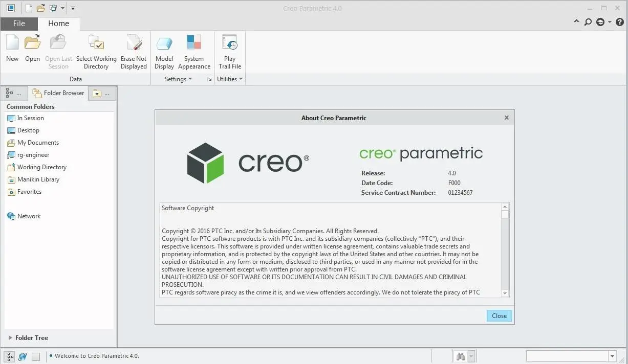The width and height of the screenshot is (628, 364).
Task: Open the dropdown arrow next to Learning Connector
Action: [610, 22]
